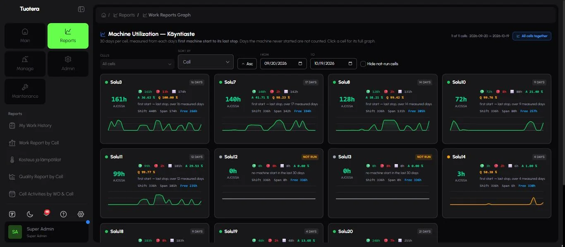
Task: Click the chart icon beside Machine Utilization title
Action: (x=103, y=34)
